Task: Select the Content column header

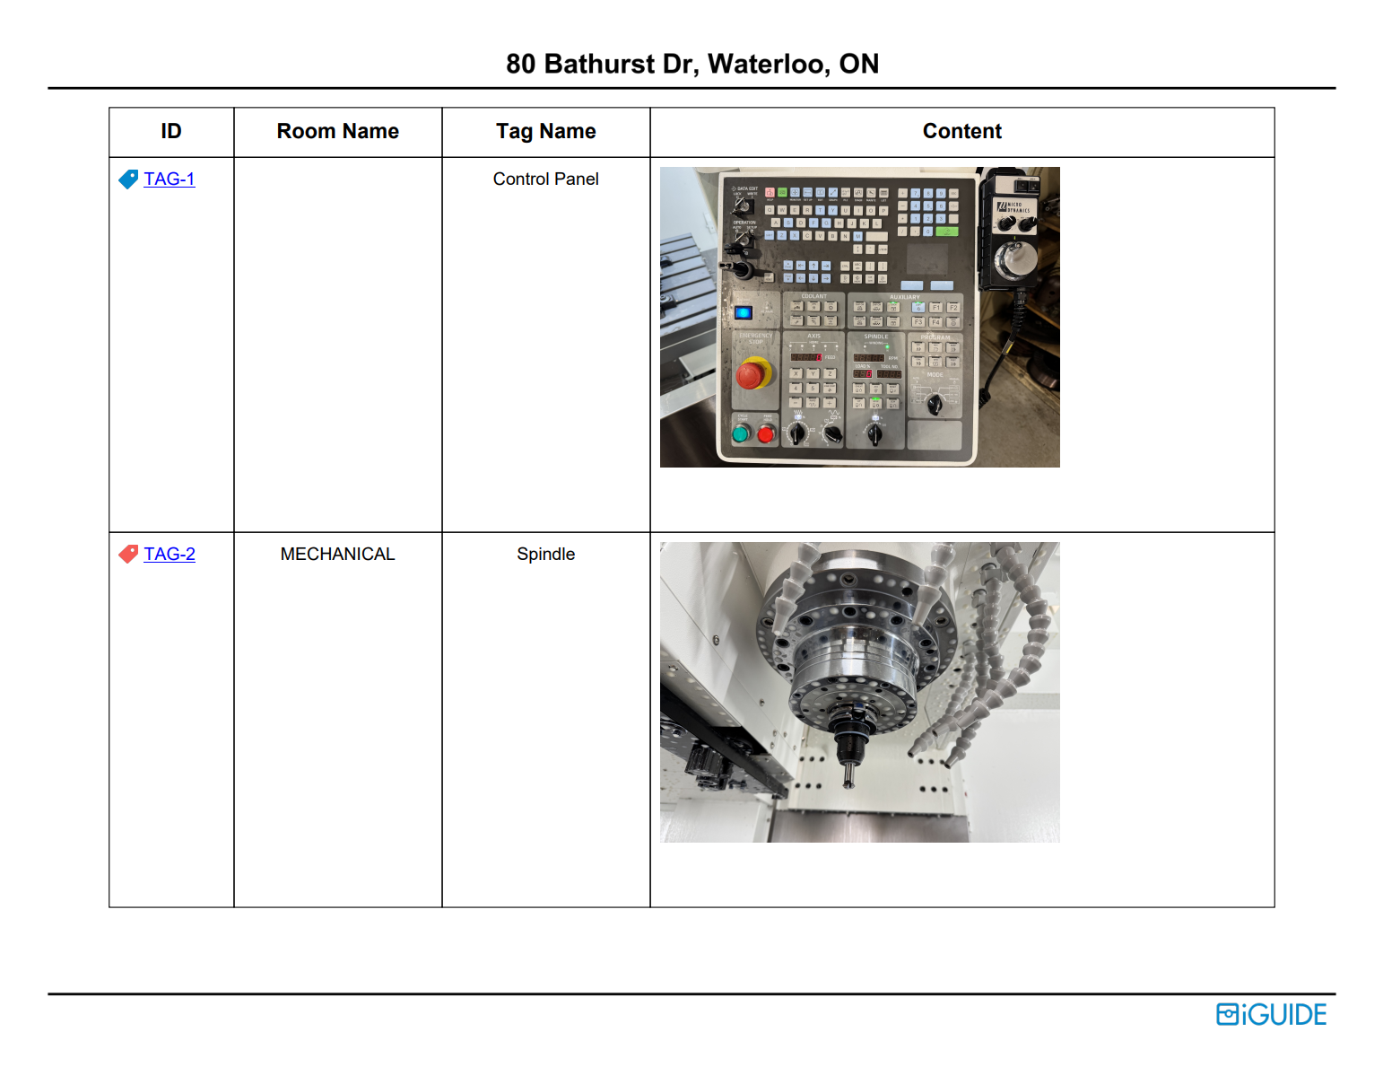Action: (961, 132)
